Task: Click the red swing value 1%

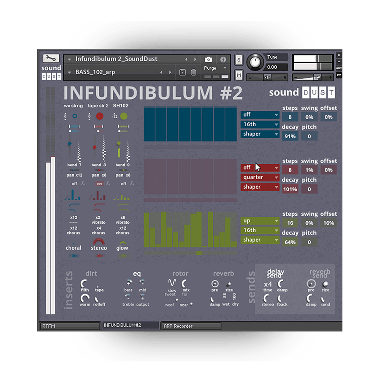Action: pyautogui.click(x=309, y=170)
